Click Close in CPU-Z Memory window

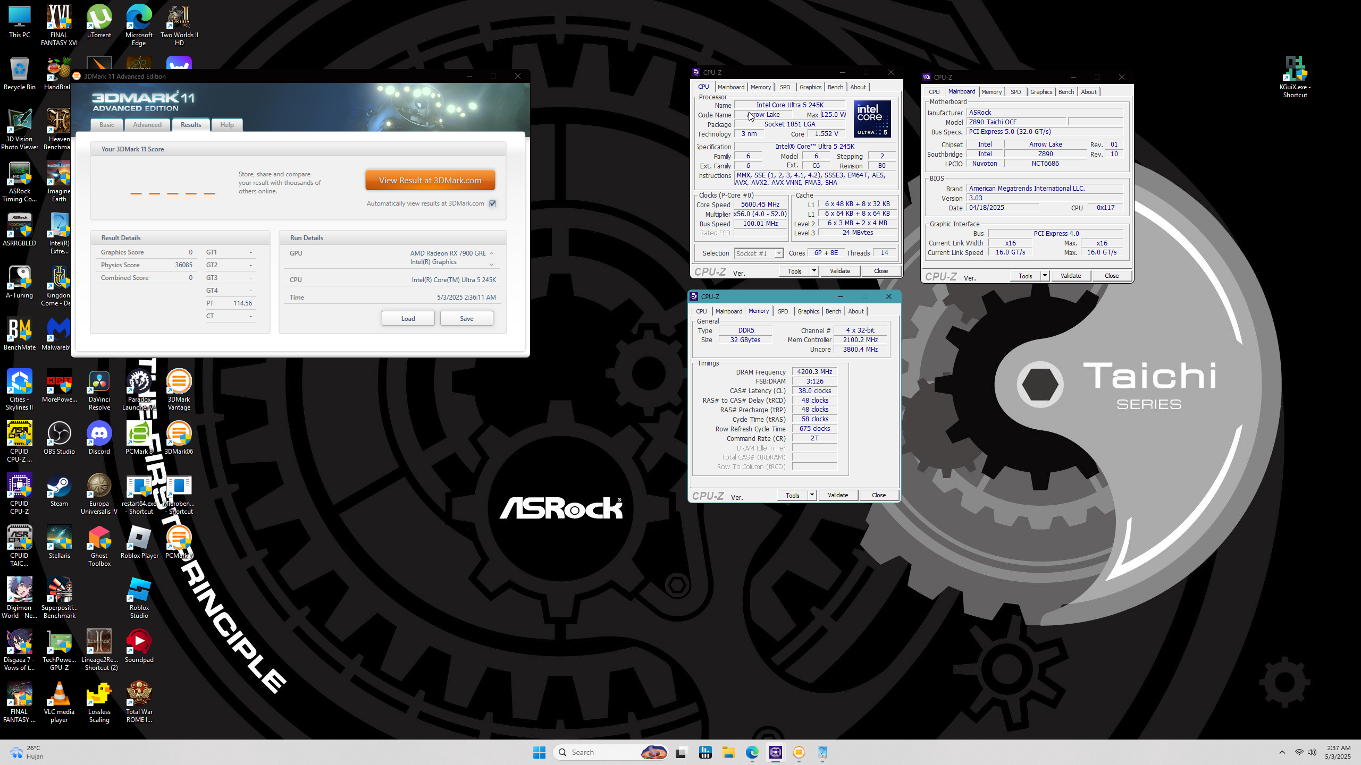pos(878,495)
